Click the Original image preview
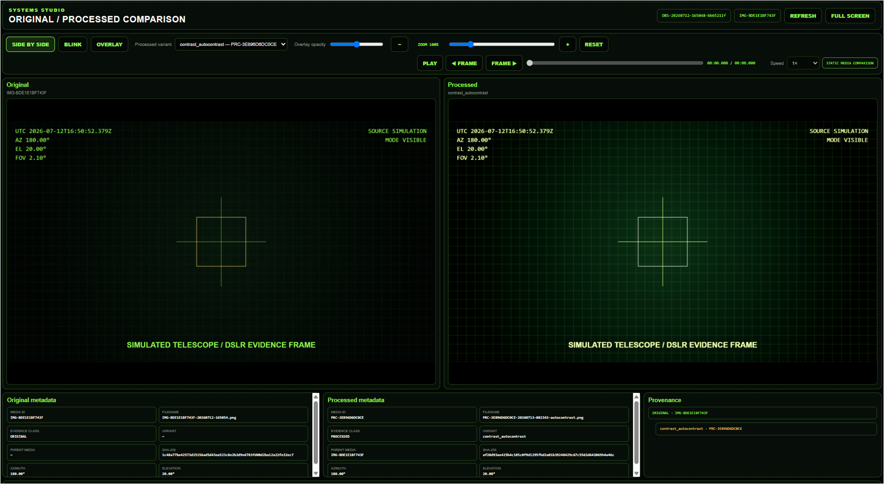Image resolution: width=884 pixels, height=484 pixels. [221, 241]
